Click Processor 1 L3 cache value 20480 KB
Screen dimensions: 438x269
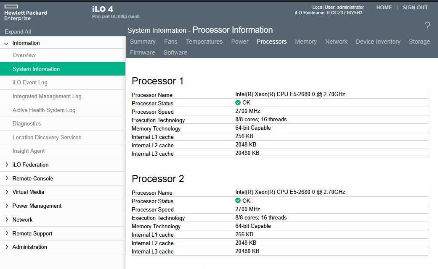click(x=247, y=153)
